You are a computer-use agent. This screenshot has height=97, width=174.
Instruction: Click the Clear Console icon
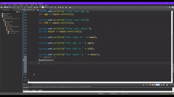coord(150,85)
